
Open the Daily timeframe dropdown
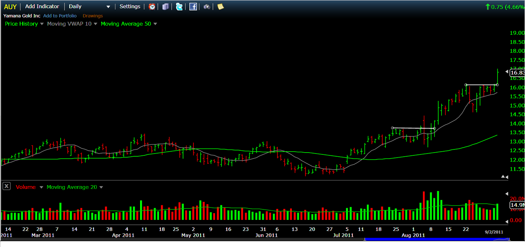click(108, 7)
